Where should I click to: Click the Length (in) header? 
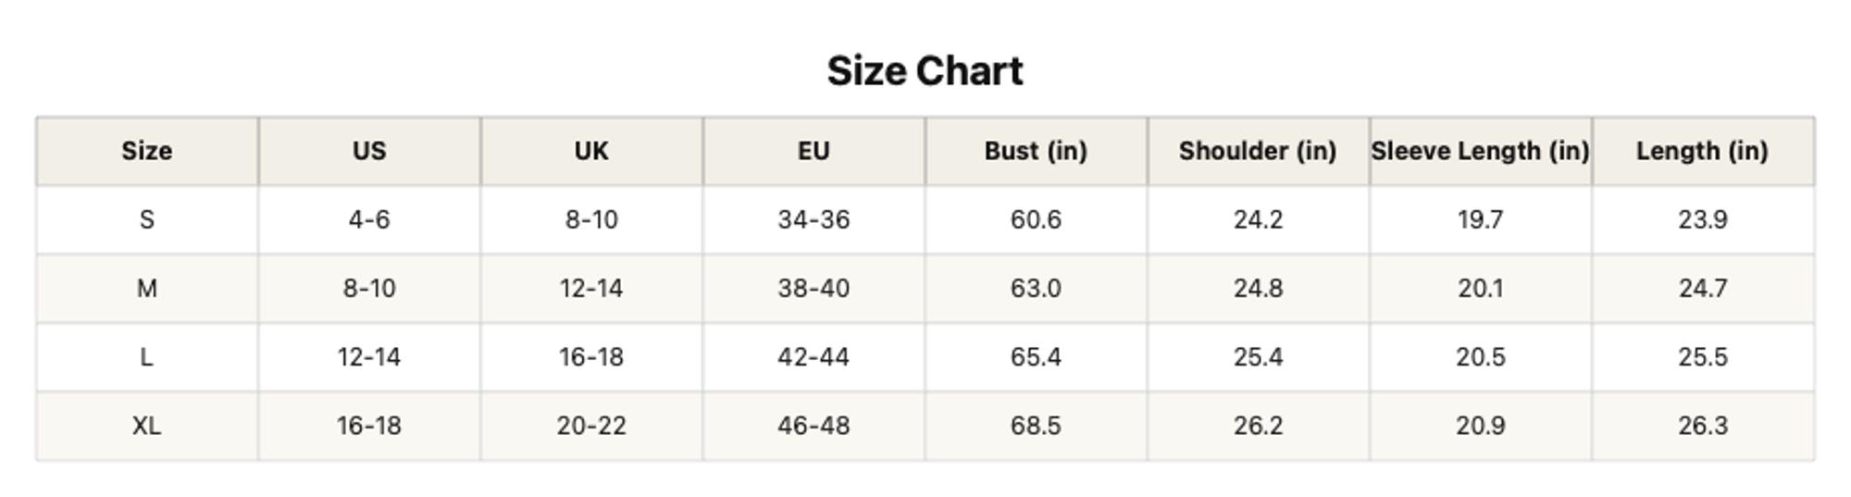(1702, 151)
